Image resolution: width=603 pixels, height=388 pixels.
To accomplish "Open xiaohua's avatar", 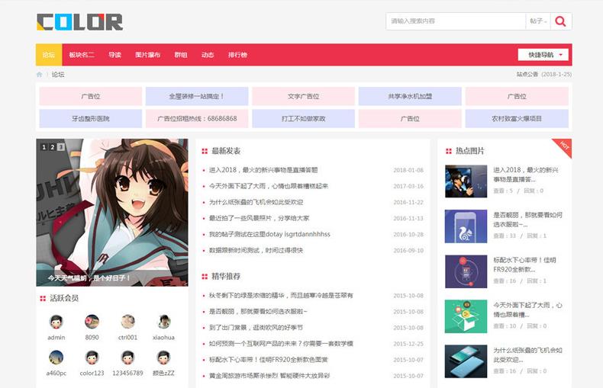I will [x=163, y=322].
